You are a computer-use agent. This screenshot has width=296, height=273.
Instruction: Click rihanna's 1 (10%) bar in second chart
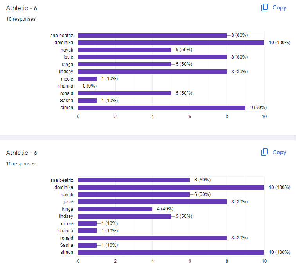(87, 231)
